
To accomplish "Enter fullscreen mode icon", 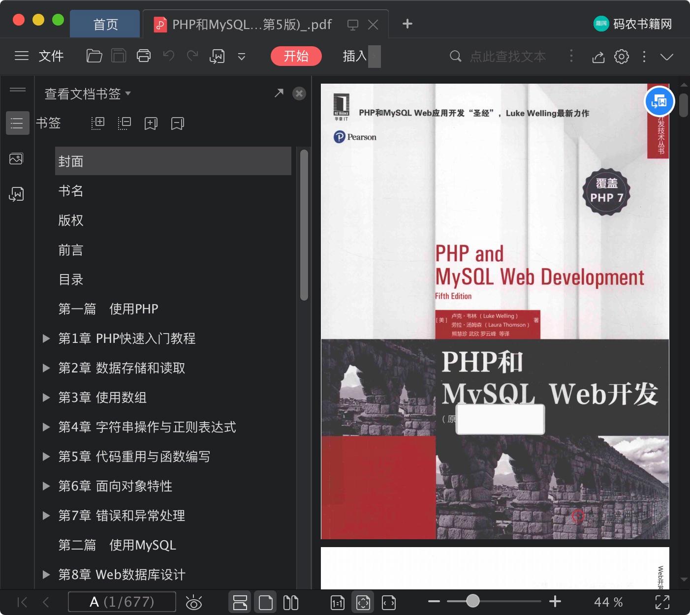I will click(662, 602).
